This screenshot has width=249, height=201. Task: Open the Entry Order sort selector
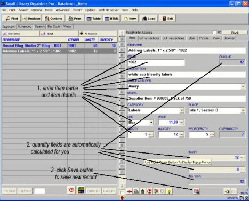coord(21,34)
